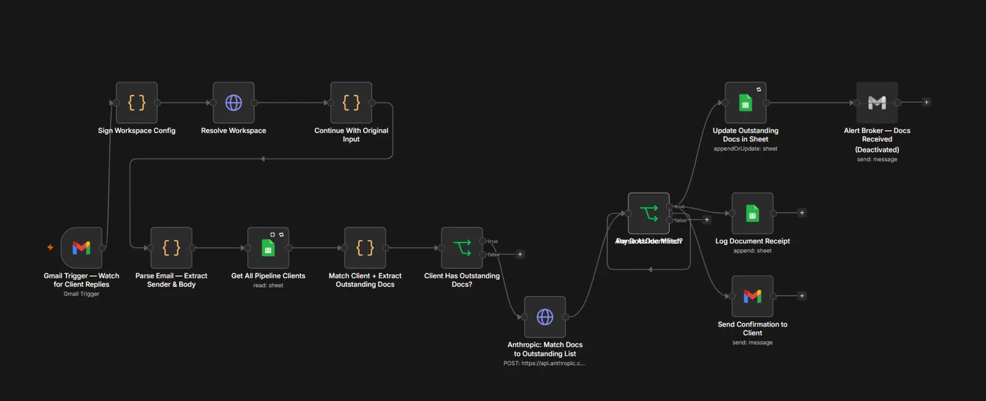Add node after Log Document Receipt
This screenshot has width=986, height=401.
point(802,213)
